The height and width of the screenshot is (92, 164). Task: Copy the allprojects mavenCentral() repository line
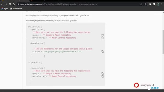click(x=102, y=76)
